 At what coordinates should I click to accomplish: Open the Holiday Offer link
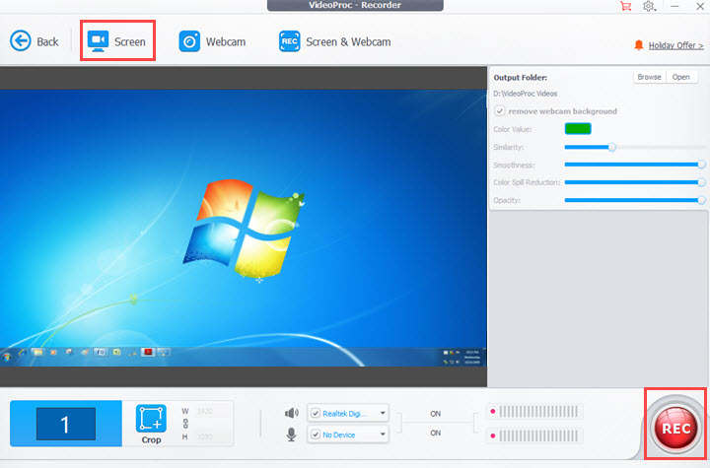[x=675, y=45]
